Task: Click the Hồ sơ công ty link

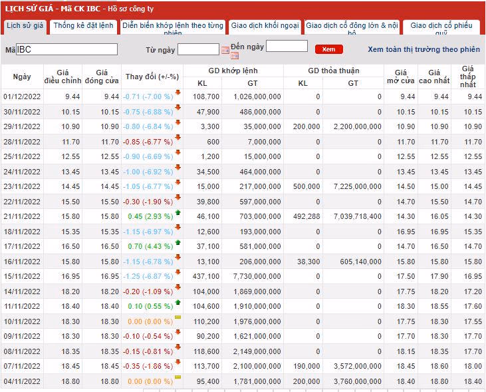Action: coord(130,9)
